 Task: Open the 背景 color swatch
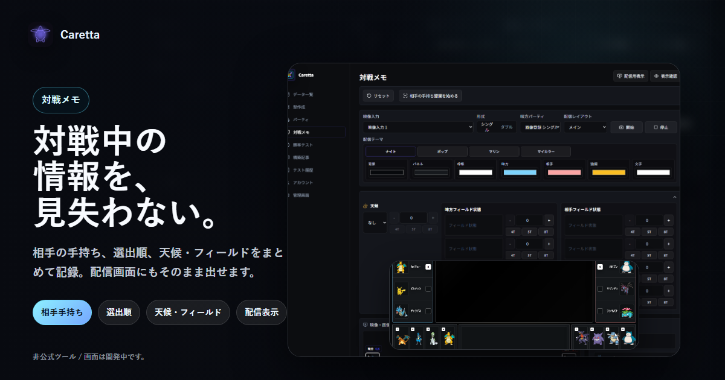[387, 173]
